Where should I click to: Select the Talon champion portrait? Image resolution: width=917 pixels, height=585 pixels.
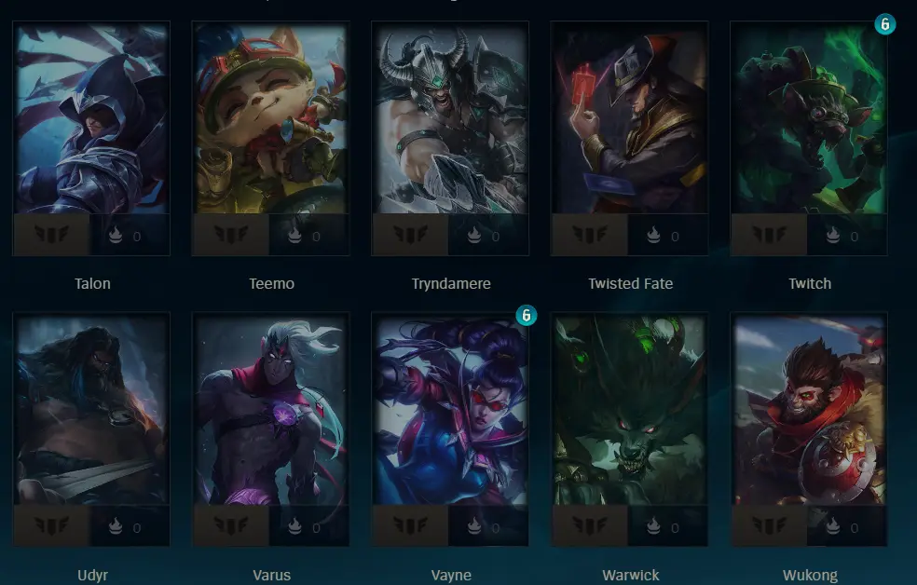coord(92,118)
